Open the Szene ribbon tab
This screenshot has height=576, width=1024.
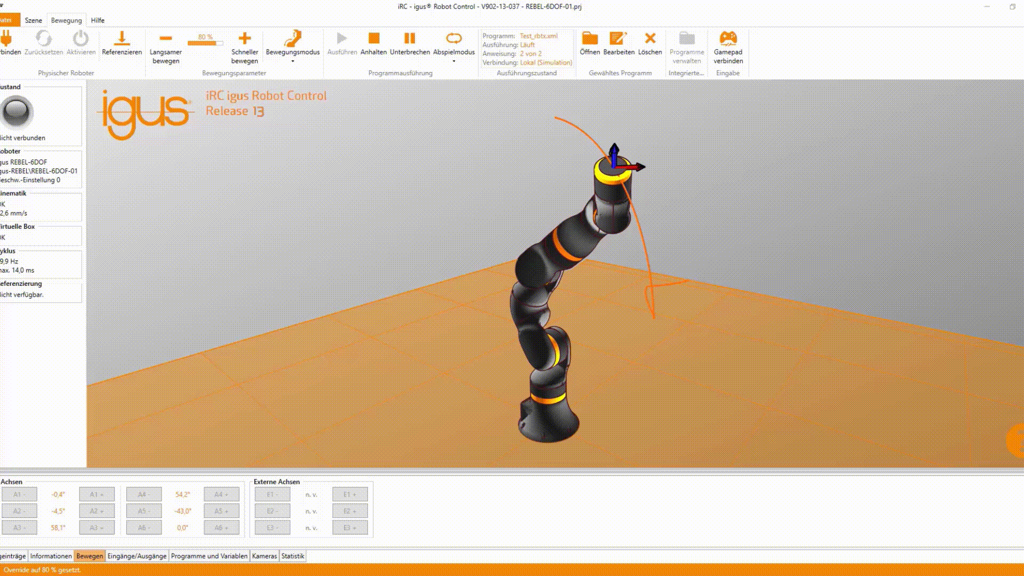pos(33,20)
